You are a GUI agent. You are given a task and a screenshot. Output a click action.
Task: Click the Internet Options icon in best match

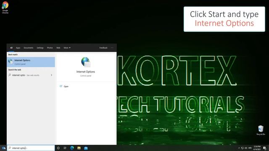pos(11,62)
